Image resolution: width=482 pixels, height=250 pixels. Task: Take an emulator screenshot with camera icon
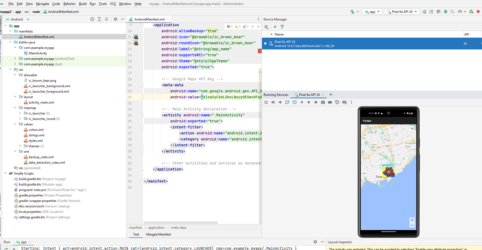pyautogui.click(x=323, y=102)
